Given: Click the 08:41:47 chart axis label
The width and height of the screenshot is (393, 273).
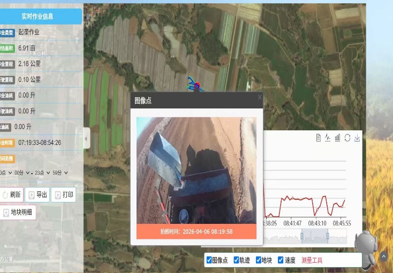Looking at the screenshot, I should click(292, 223).
